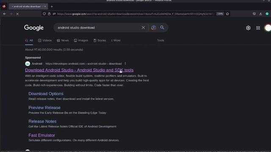271x152 pixels.
Task: Open the Google account avatar
Action: [268, 28]
